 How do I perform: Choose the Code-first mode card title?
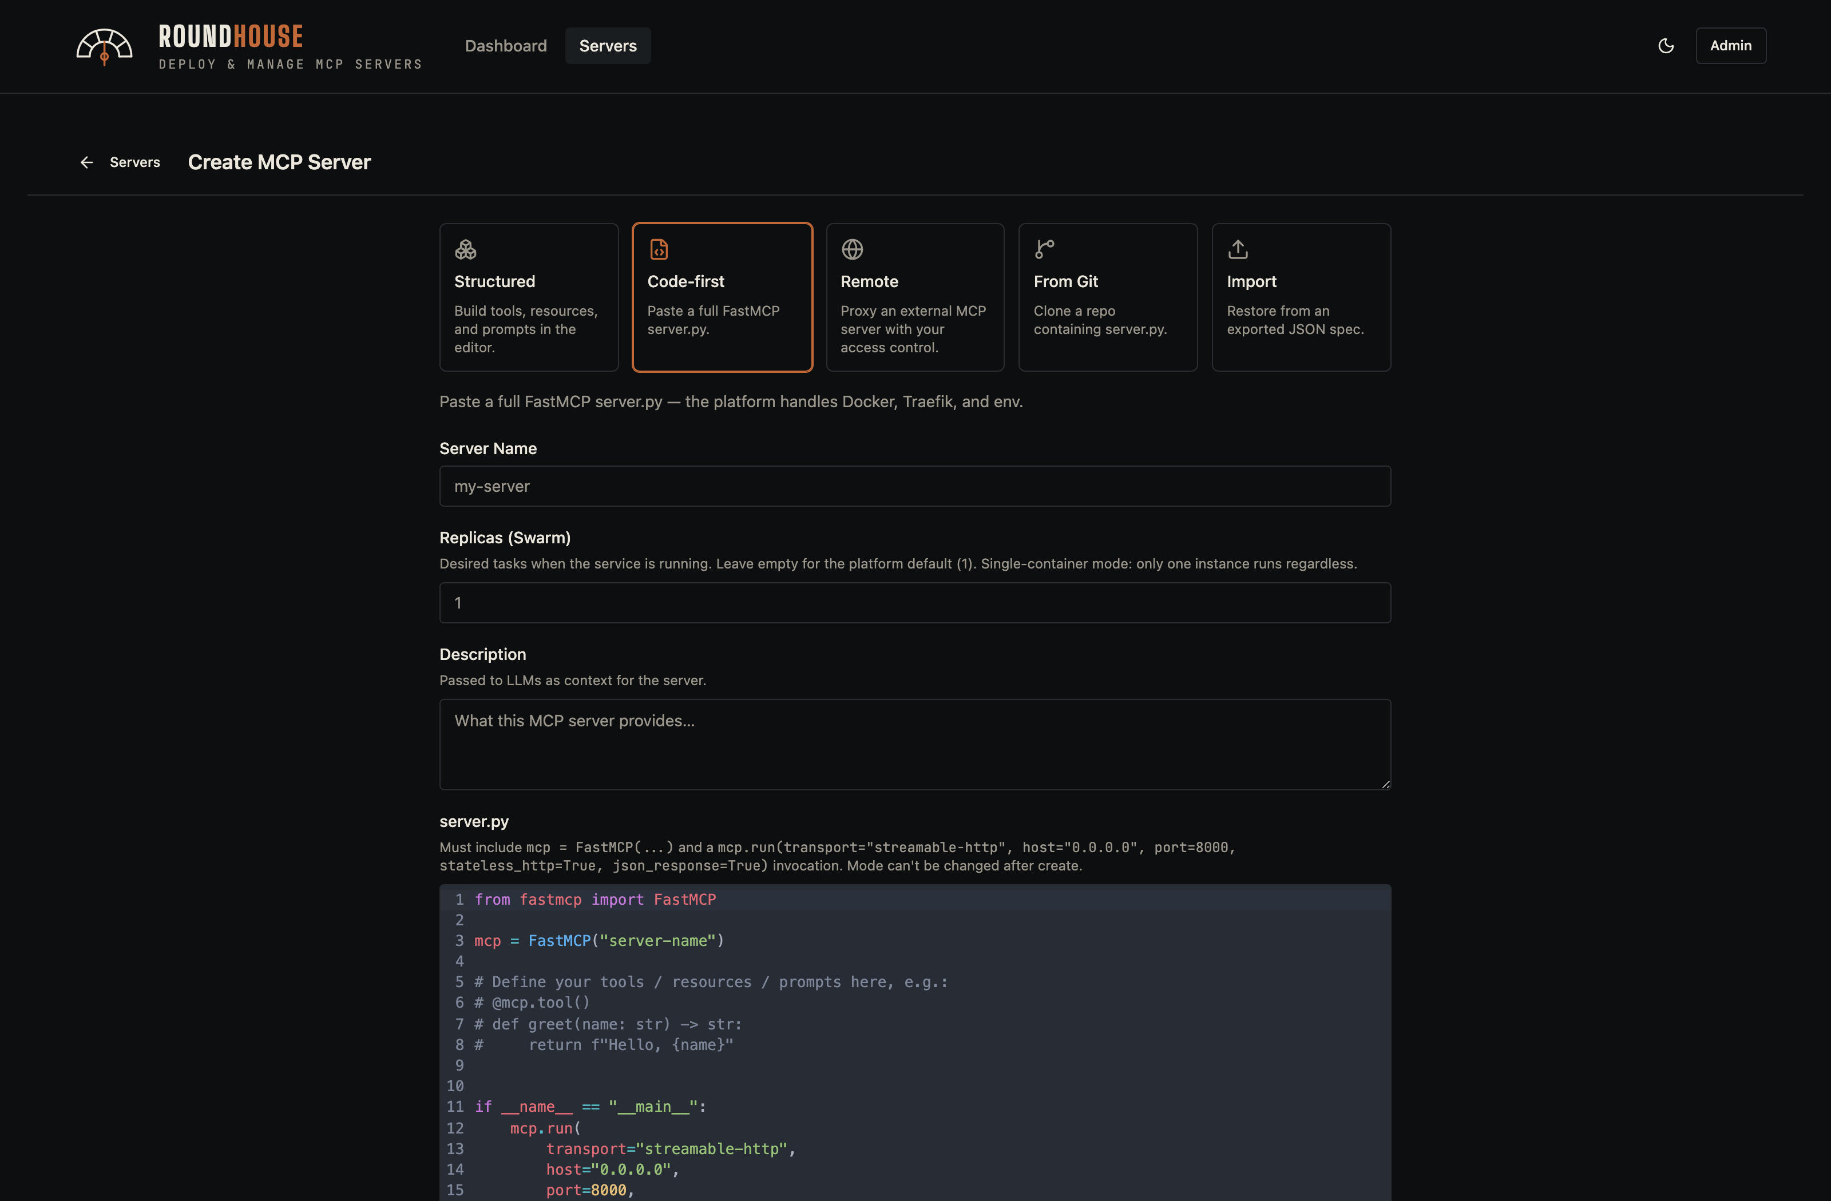point(685,281)
